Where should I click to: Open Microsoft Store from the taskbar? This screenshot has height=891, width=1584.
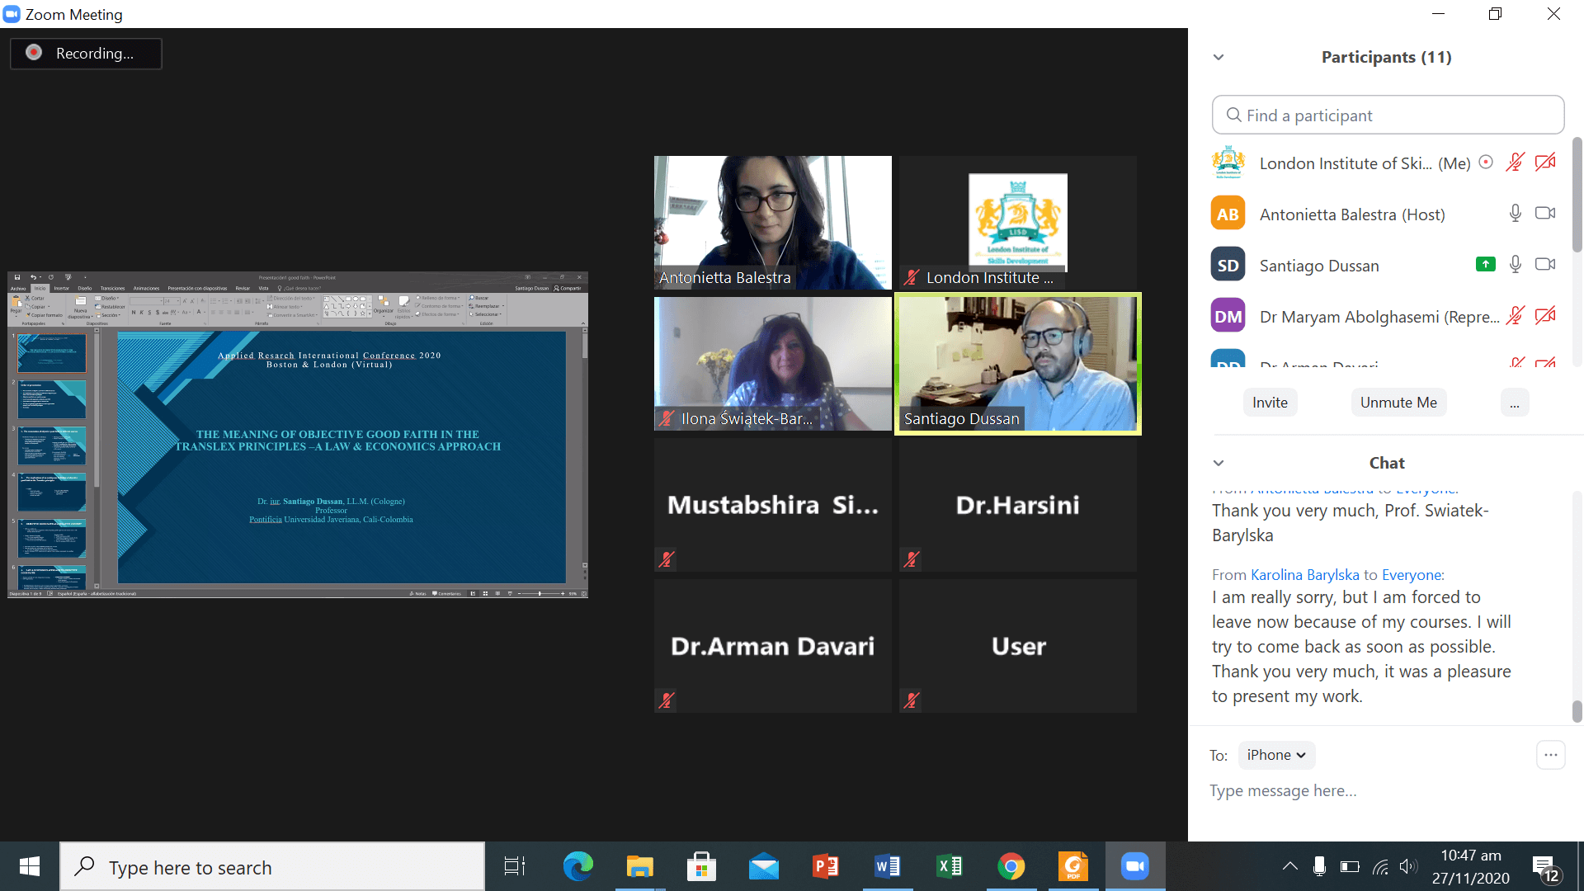tap(701, 866)
